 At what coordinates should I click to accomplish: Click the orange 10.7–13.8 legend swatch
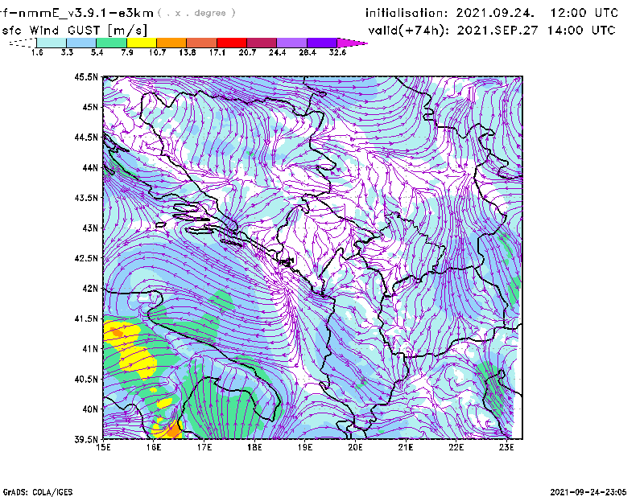pos(171,43)
